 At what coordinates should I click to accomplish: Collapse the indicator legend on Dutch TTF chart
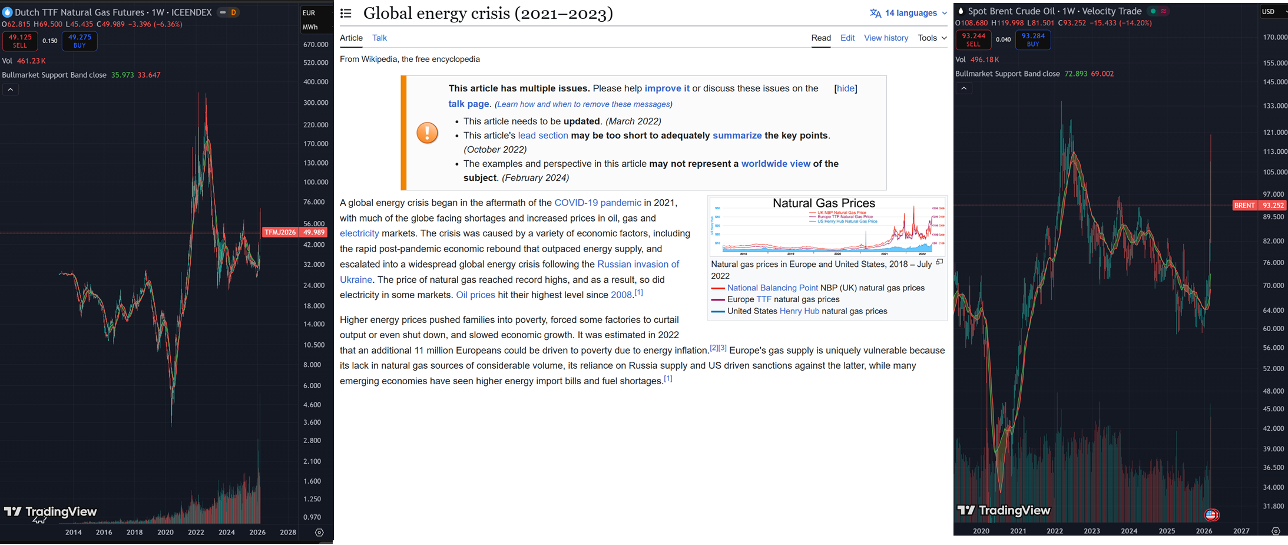[11, 90]
